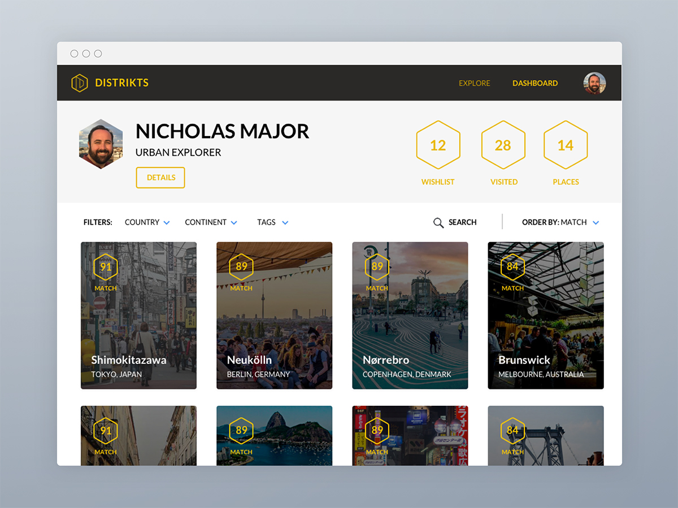The width and height of the screenshot is (678, 508).
Task: Open the Order By Match dropdown
Action: [x=560, y=222]
